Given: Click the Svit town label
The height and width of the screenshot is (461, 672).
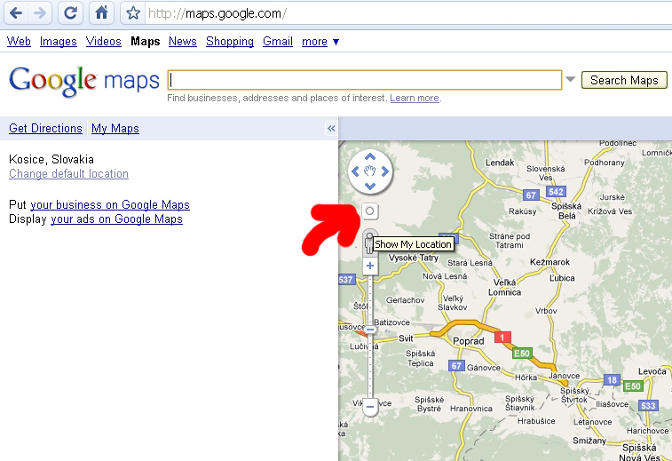Looking at the screenshot, I should click(x=406, y=338).
